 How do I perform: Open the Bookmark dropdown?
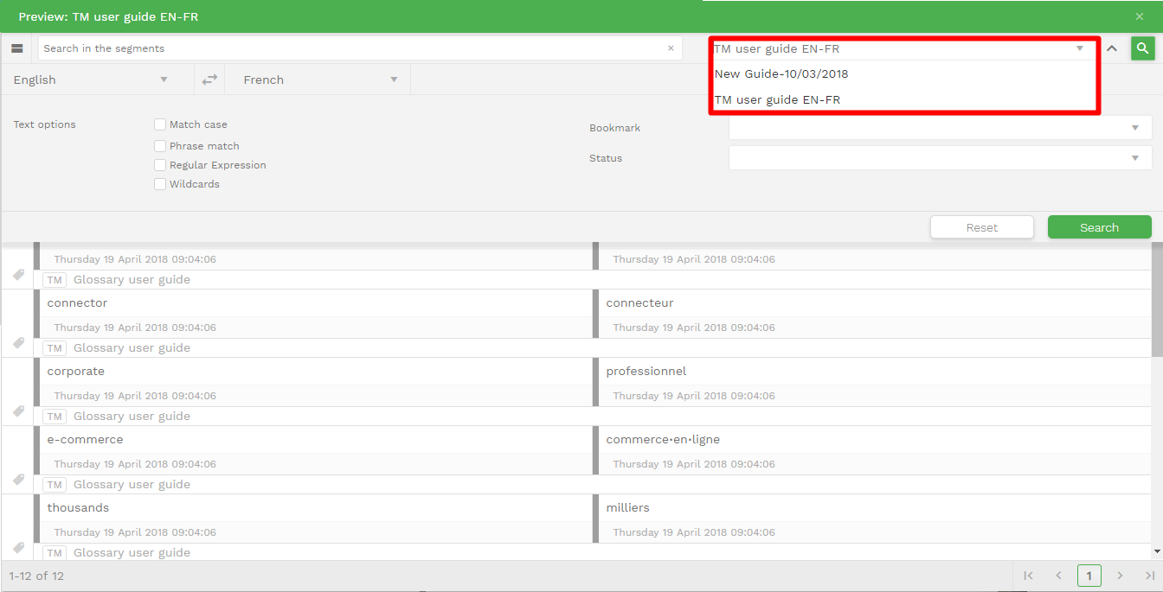[x=940, y=128]
